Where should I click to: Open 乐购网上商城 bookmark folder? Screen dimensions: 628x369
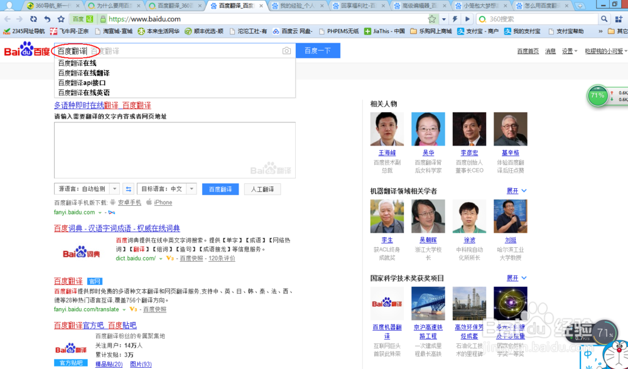431,31
